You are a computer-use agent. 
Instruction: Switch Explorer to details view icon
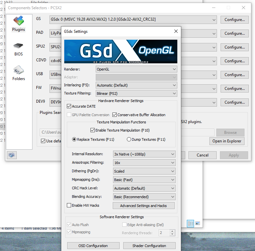[x=190, y=223]
